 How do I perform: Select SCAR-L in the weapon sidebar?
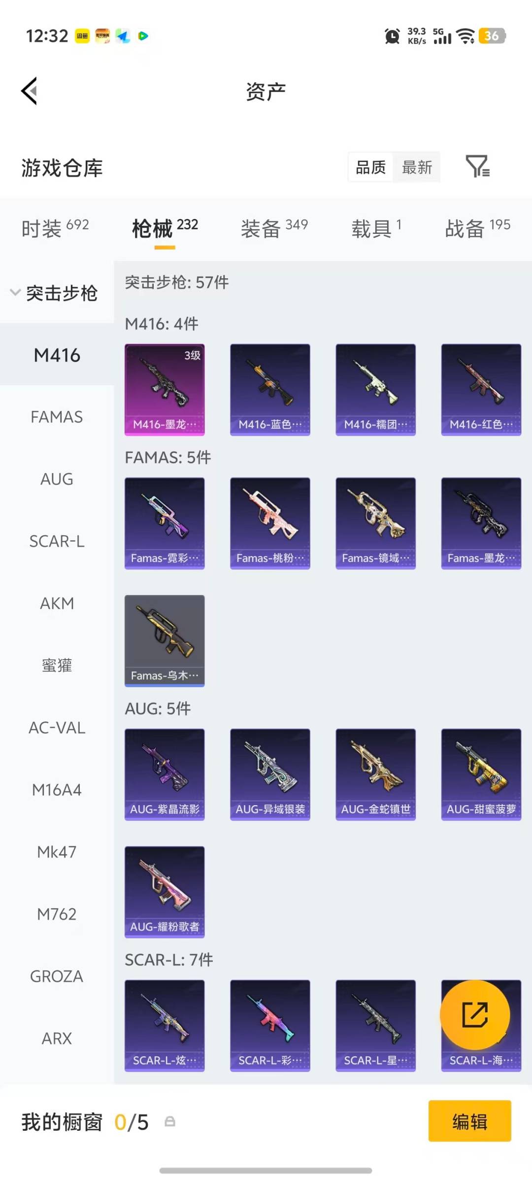click(x=57, y=541)
